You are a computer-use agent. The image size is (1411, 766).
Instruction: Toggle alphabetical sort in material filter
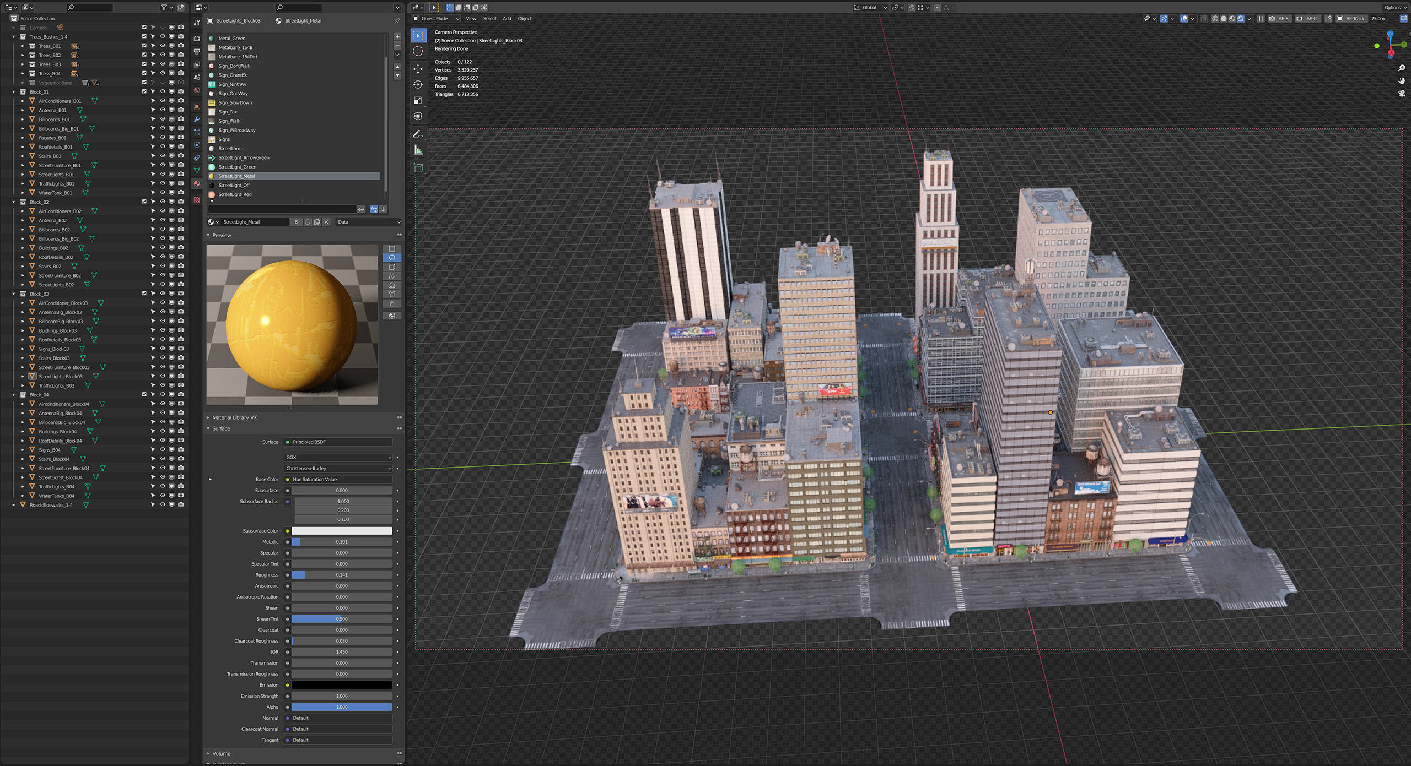374,209
